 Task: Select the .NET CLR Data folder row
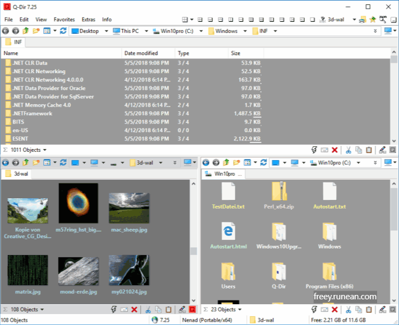click(195, 63)
